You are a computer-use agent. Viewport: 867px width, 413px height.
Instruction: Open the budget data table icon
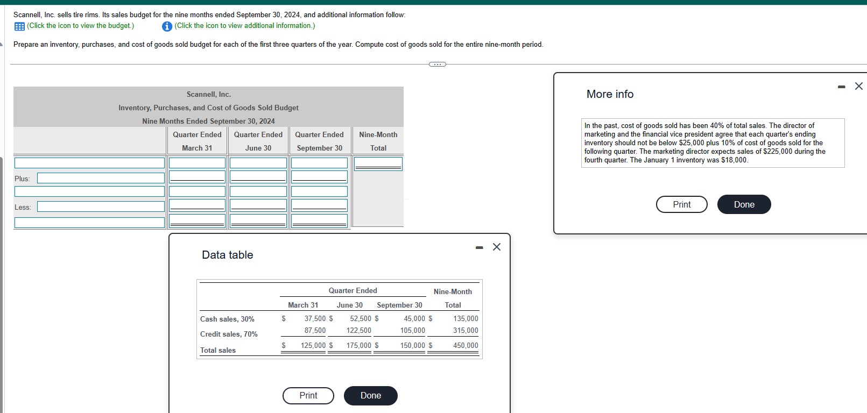[x=19, y=26]
